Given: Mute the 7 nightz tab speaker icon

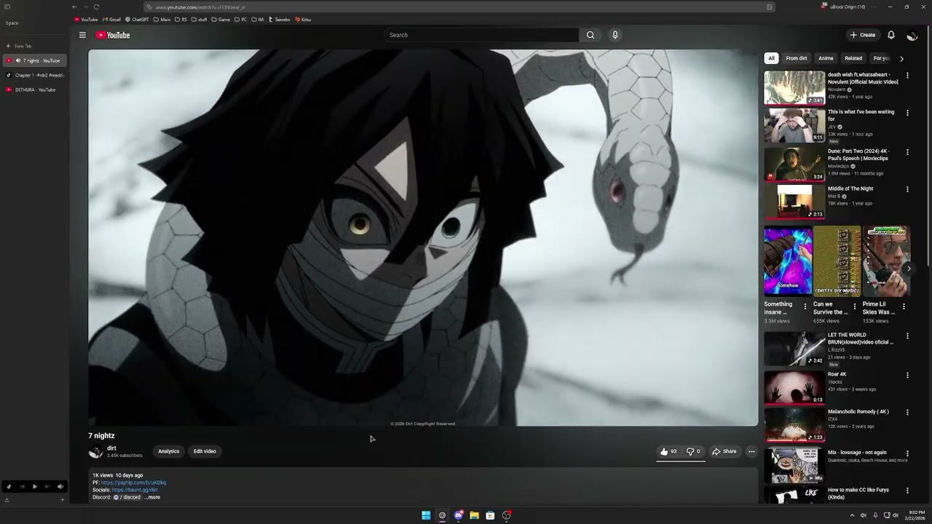Looking at the screenshot, I should pyautogui.click(x=17, y=60).
